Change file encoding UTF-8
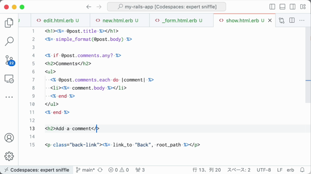The image size is (311, 174). 263,170
